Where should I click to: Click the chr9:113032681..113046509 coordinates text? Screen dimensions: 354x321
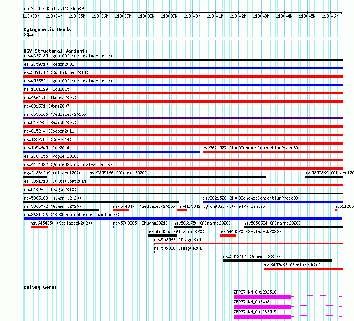click(x=54, y=8)
